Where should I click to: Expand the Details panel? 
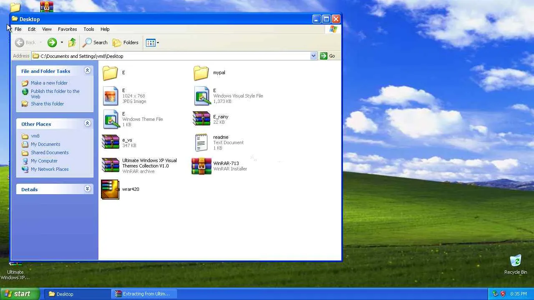click(x=87, y=189)
